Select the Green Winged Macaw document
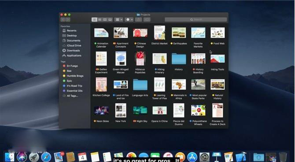Viewport: 295px width, 162px height. point(121,59)
